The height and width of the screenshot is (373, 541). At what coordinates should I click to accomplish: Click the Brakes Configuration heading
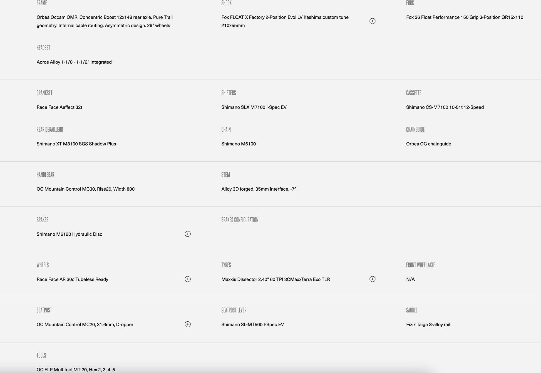pos(240,220)
